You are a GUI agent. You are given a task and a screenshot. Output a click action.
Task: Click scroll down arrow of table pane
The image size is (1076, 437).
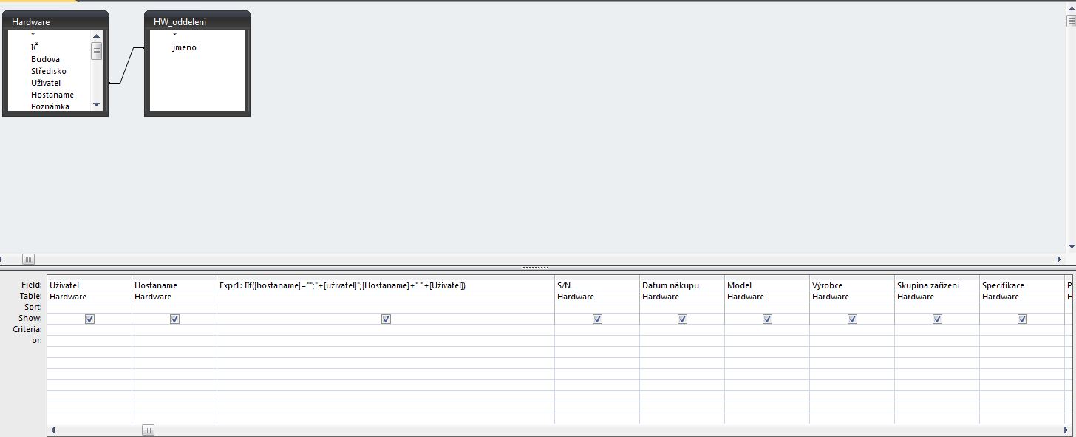click(1071, 247)
